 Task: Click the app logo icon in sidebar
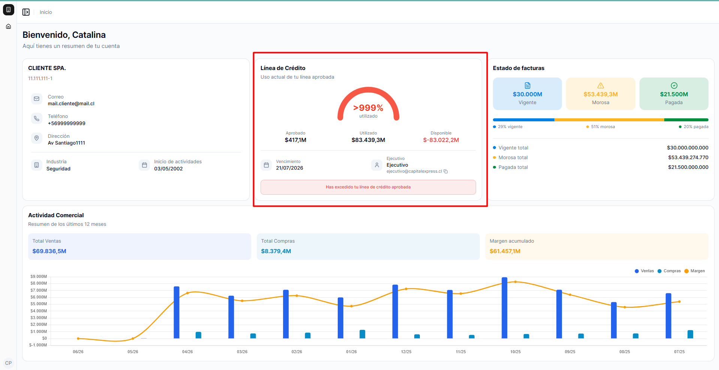point(8,10)
